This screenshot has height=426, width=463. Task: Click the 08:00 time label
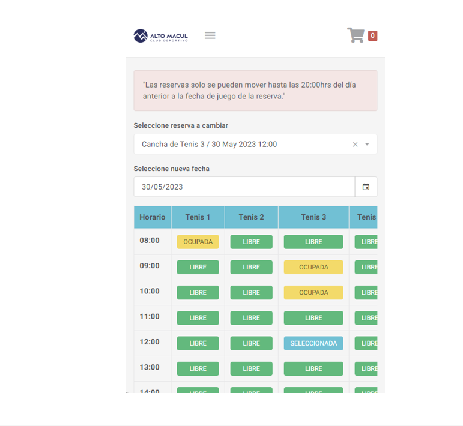[x=150, y=241]
